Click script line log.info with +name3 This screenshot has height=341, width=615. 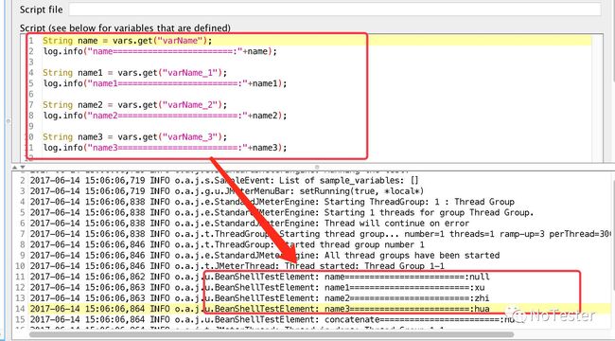165,148
